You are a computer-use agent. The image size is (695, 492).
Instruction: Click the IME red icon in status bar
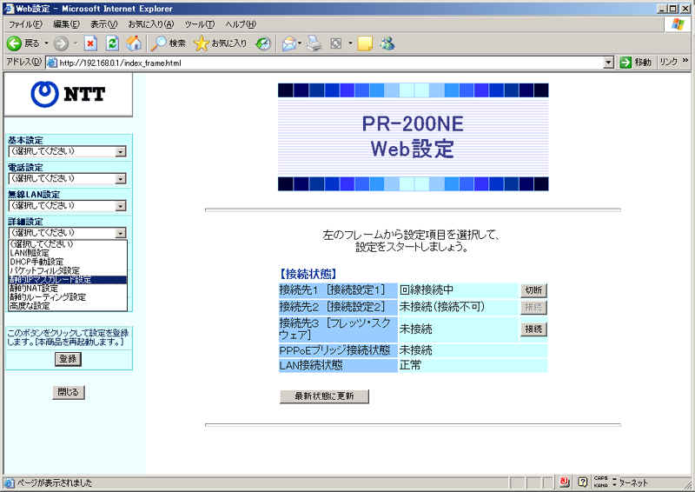click(564, 482)
